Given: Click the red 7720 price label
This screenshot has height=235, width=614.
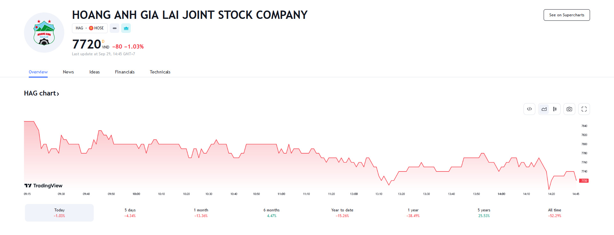Looking at the screenshot, I should [x=584, y=181].
